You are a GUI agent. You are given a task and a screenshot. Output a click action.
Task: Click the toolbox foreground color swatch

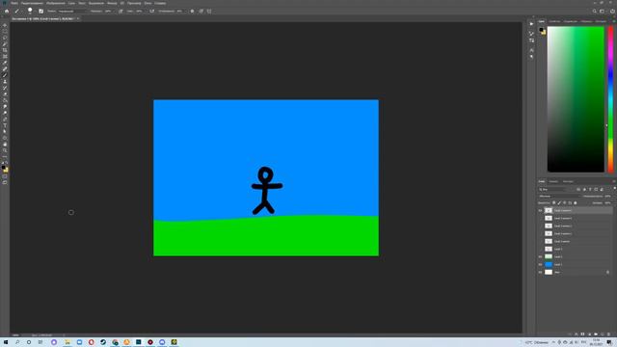click(4, 167)
